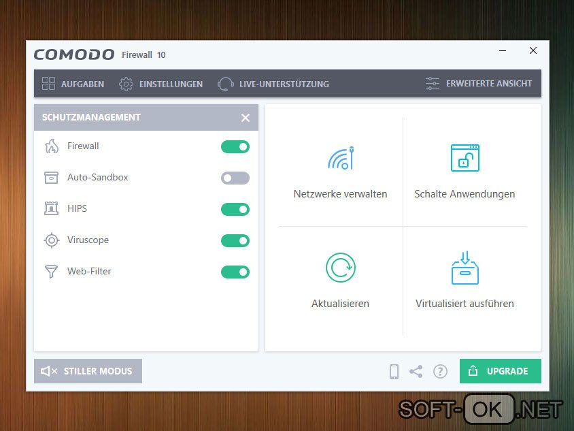The image size is (574, 431).
Task: Click the Schalte Anwendungen unlock icon
Action: 465,158
